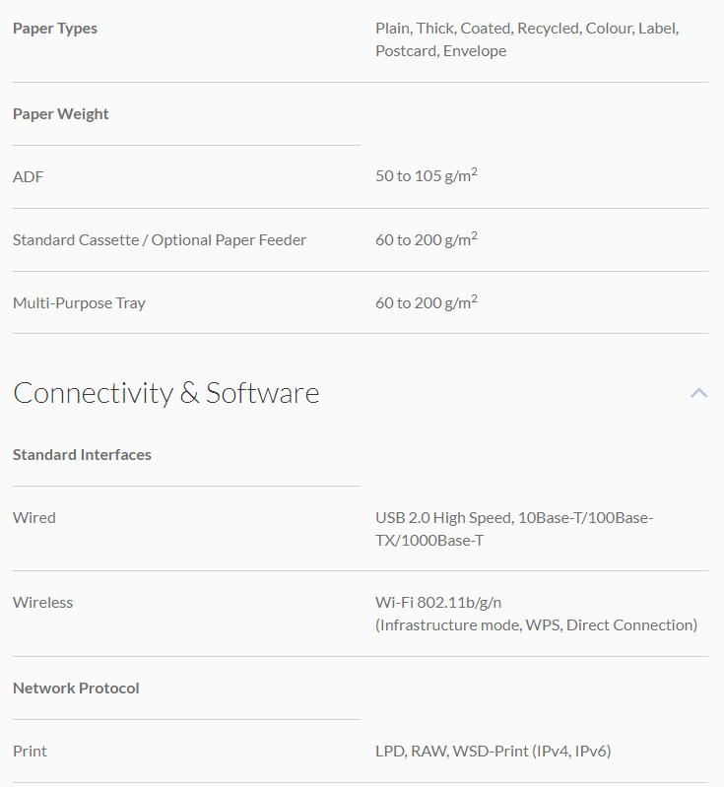Collapse the Connectivity & Software section chevron
Screen dimensions: 724x787
[698, 393]
